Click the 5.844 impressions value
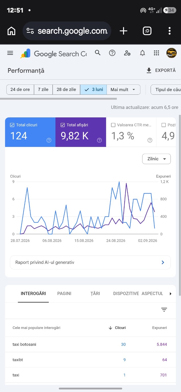Screen dimensions: 181x392 point(162,345)
